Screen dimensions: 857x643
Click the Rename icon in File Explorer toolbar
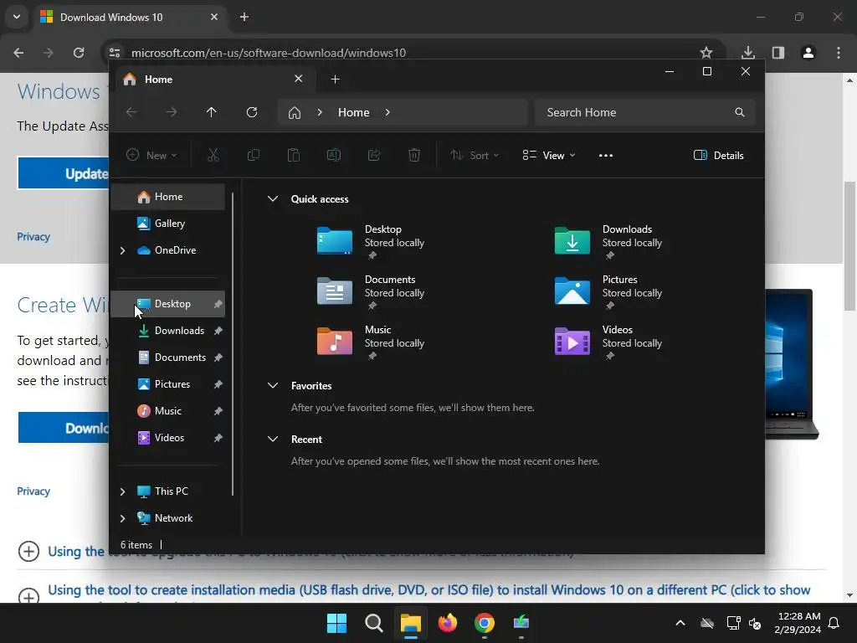(x=334, y=155)
